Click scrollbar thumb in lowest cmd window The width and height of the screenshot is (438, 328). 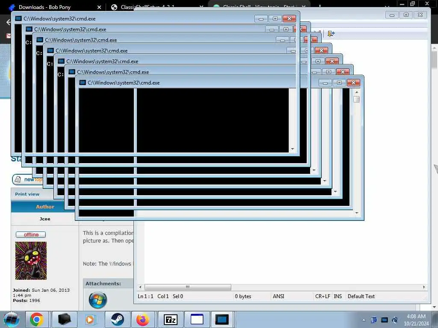click(357, 99)
